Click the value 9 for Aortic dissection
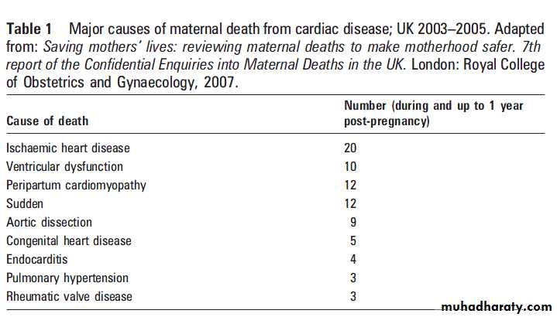 (352, 223)
